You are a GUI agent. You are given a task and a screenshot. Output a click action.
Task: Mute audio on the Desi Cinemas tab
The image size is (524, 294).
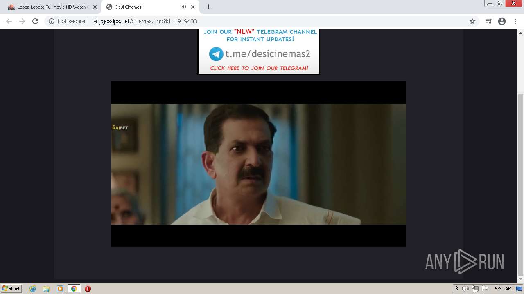[184, 7]
